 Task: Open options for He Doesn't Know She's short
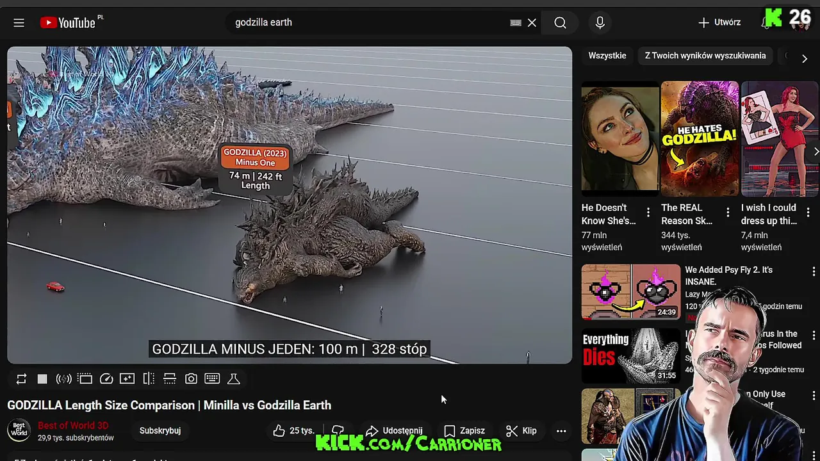click(x=648, y=212)
